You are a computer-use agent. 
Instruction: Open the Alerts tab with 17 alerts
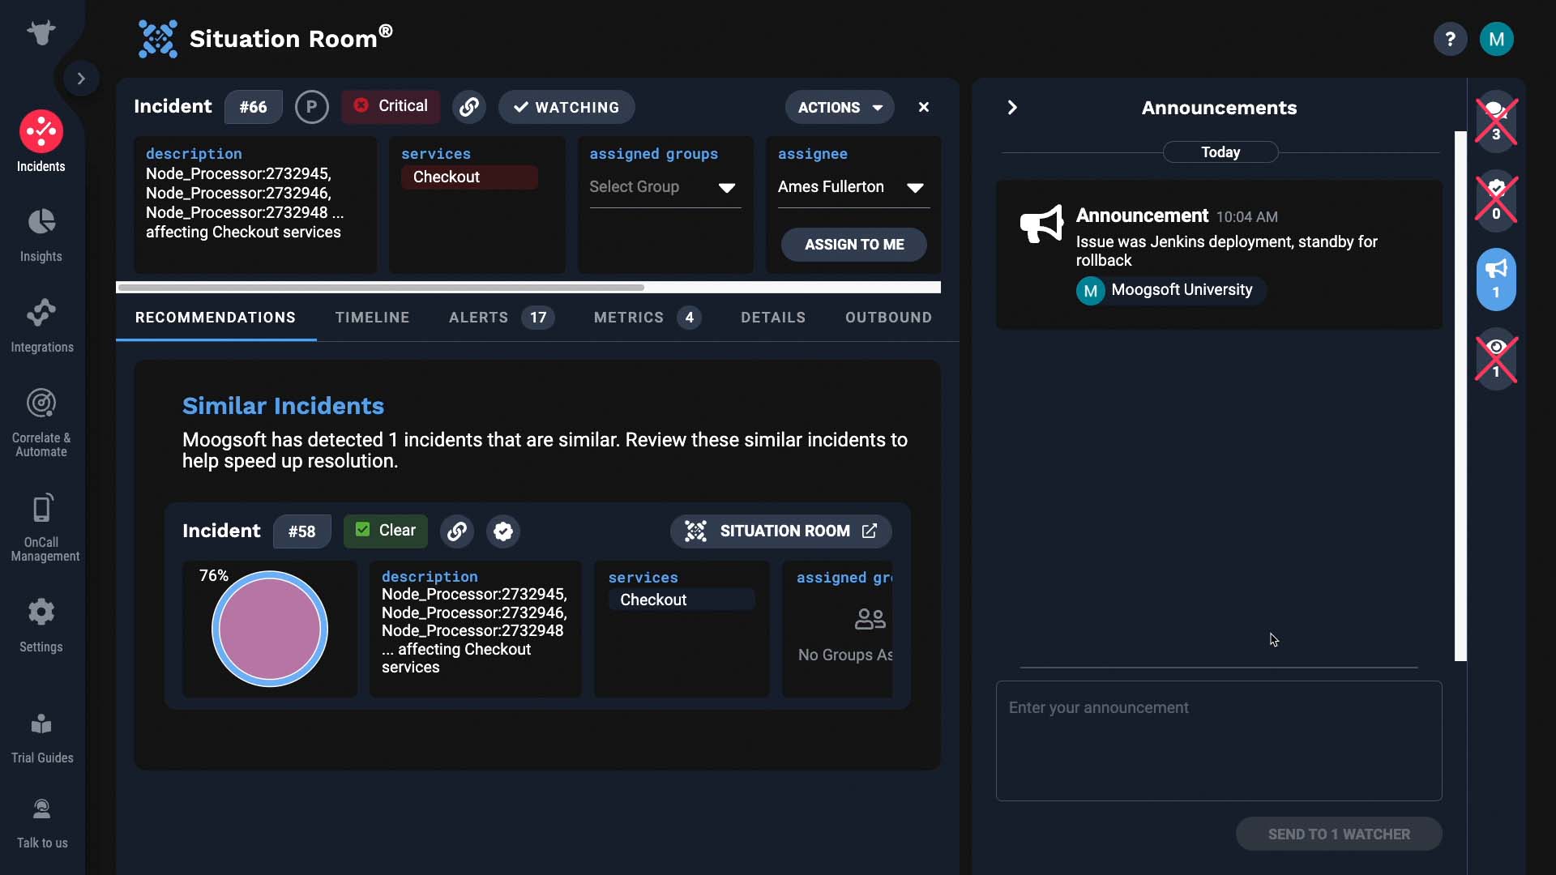pos(502,318)
